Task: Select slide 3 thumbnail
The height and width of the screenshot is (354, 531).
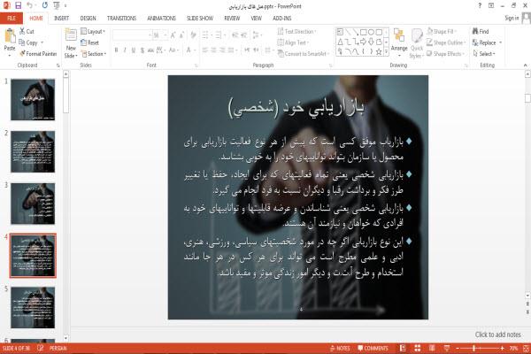Action: (x=33, y=204)
